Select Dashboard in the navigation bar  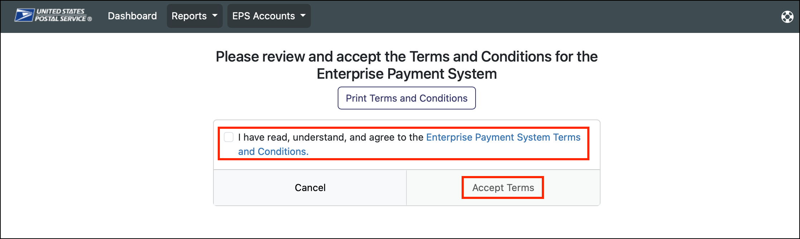[x=132, y=16]
